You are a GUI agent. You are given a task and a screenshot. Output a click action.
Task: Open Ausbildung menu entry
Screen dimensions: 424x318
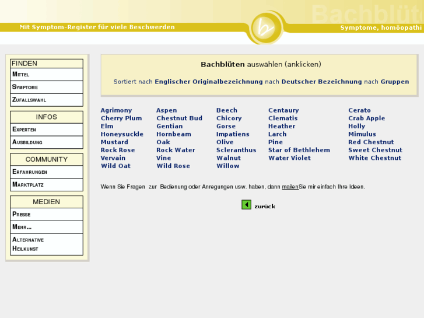click(47, 142)
